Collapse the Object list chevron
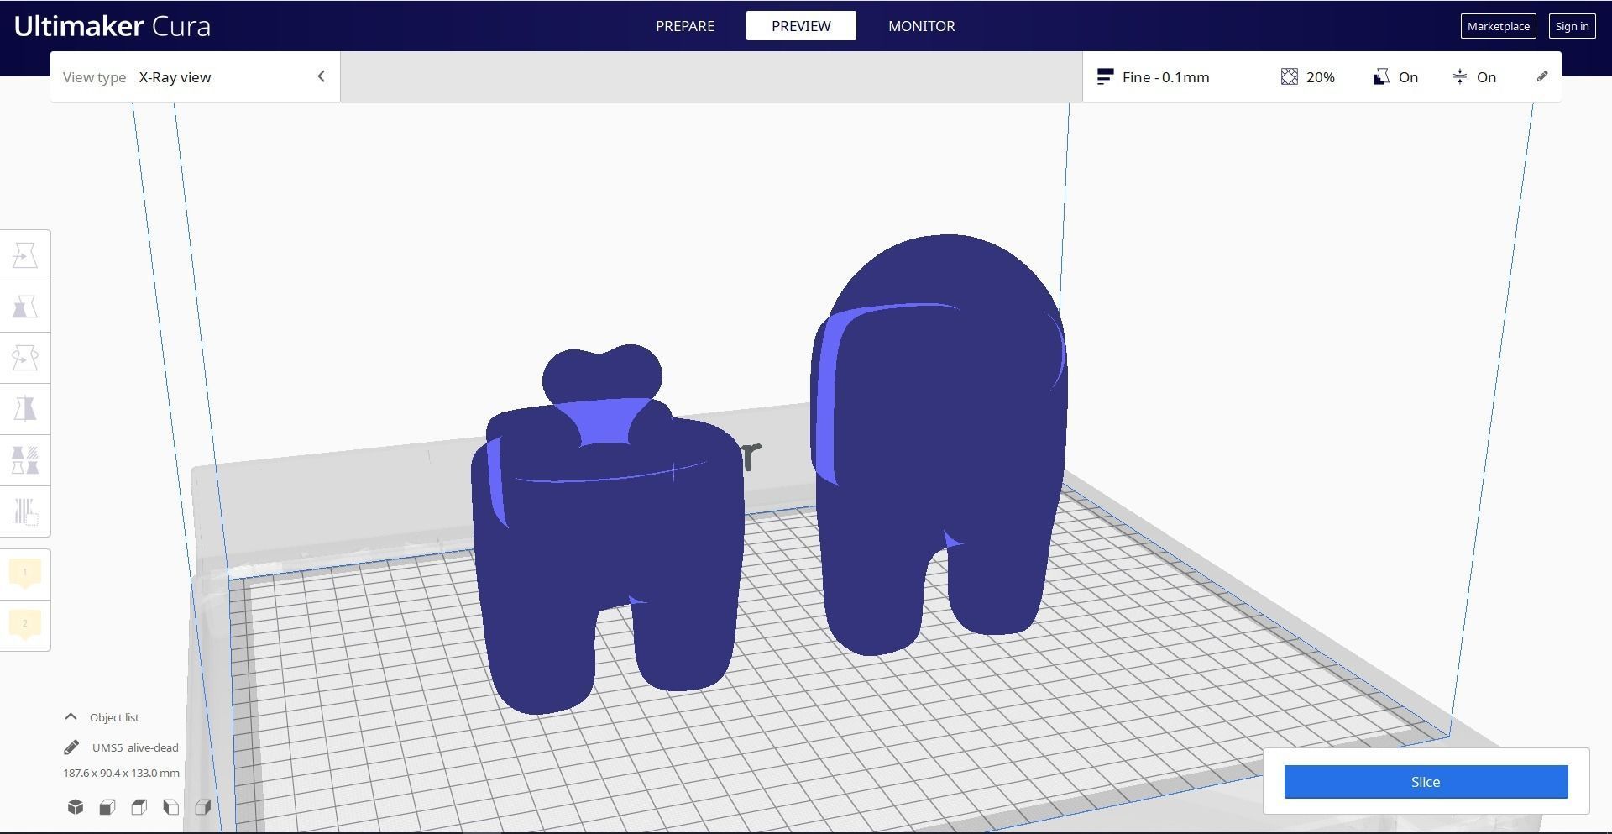 click(71, 717)
